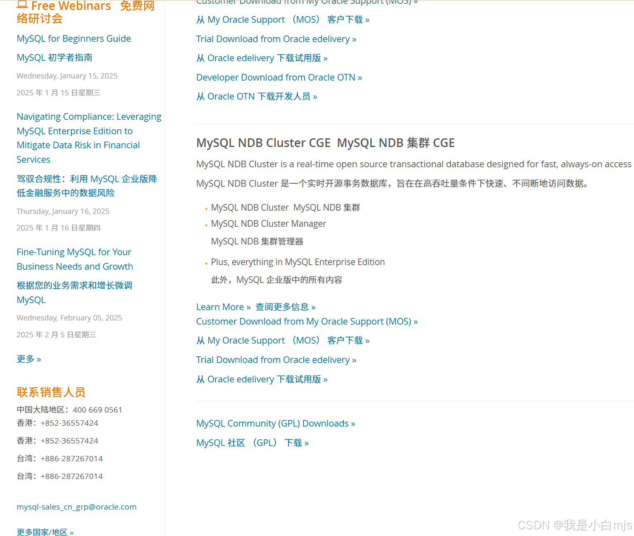Viewport: 634px width, 536px height.
Task: Click upper Trial Download from Oracle edelivery link
Action: point(276,39)
